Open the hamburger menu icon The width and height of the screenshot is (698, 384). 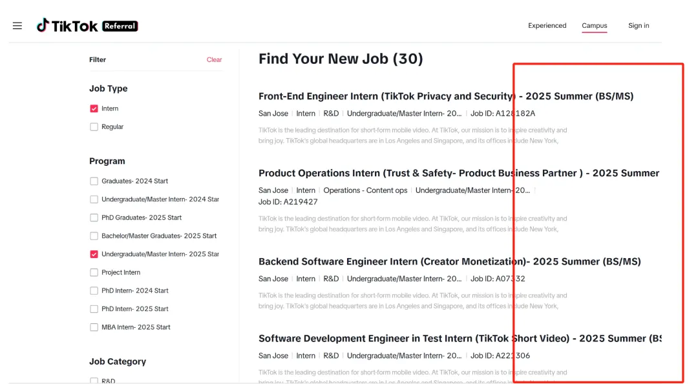pyautogui.click(x=17, y=26)
